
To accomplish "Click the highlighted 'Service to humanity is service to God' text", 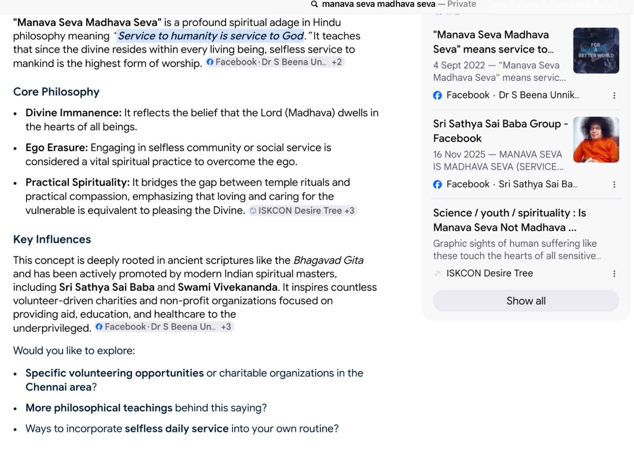I will pos(211,36).
